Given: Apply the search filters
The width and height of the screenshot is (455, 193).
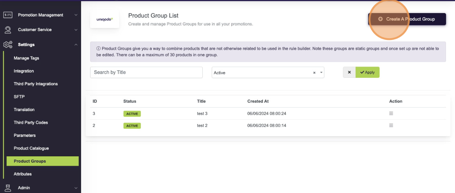Looking at the screenshot, I should point(367,72).
